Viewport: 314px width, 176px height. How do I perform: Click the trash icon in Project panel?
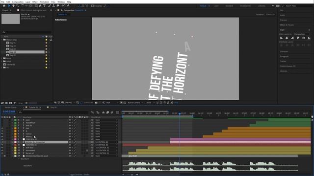pyautogui.click(x=26, y=103)
